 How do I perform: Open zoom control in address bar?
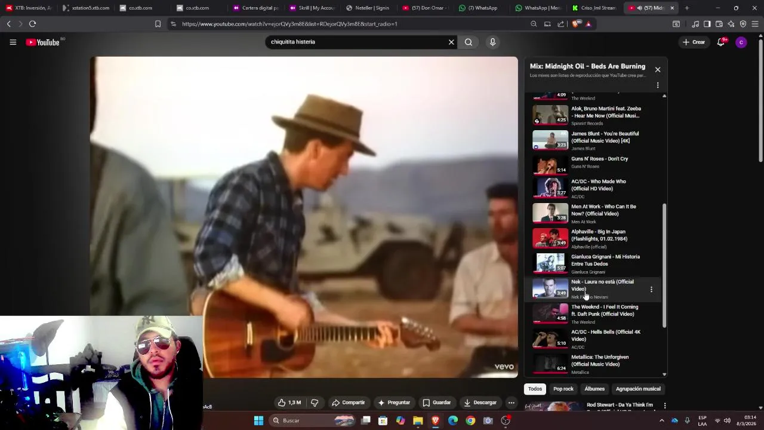534,24
